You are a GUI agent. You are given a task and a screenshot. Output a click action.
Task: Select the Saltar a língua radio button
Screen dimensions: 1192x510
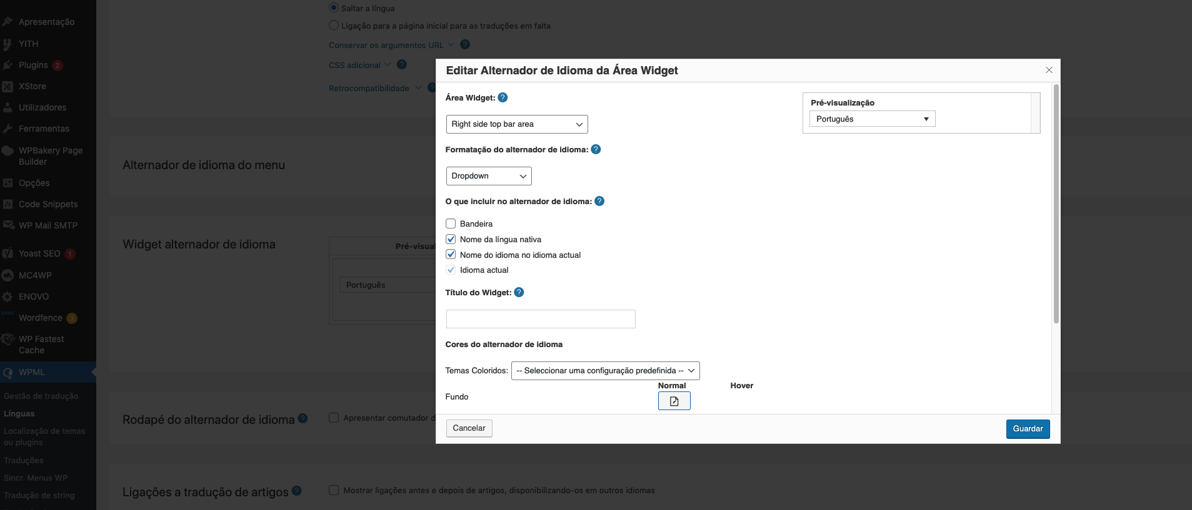[334, 8]
